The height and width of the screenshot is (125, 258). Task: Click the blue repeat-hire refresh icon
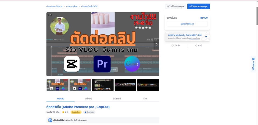(50, 120)
